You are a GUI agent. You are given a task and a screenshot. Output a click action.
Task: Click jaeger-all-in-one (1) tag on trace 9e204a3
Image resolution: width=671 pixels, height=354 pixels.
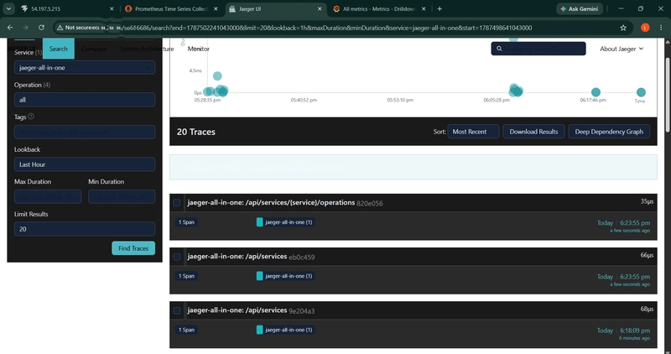pos(285,330)
